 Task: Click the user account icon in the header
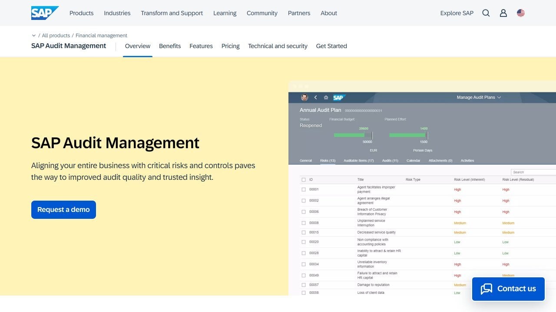coord(503,13)
